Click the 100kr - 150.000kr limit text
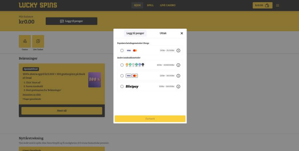 click(167, 86)
